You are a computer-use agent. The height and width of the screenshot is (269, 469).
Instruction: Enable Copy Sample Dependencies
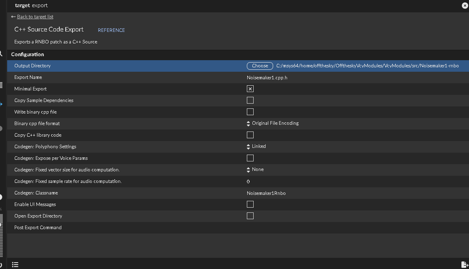coord(250,100)
